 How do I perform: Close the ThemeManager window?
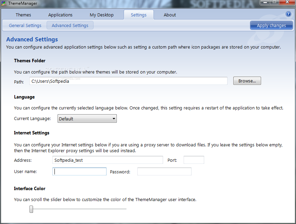tap(287, 2)
